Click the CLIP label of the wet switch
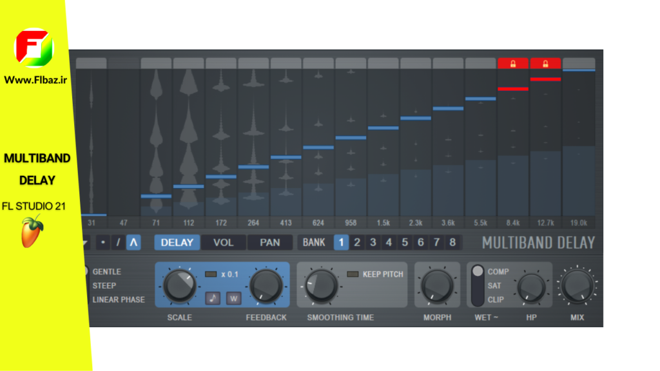The image size is (660, 371). 496,300
